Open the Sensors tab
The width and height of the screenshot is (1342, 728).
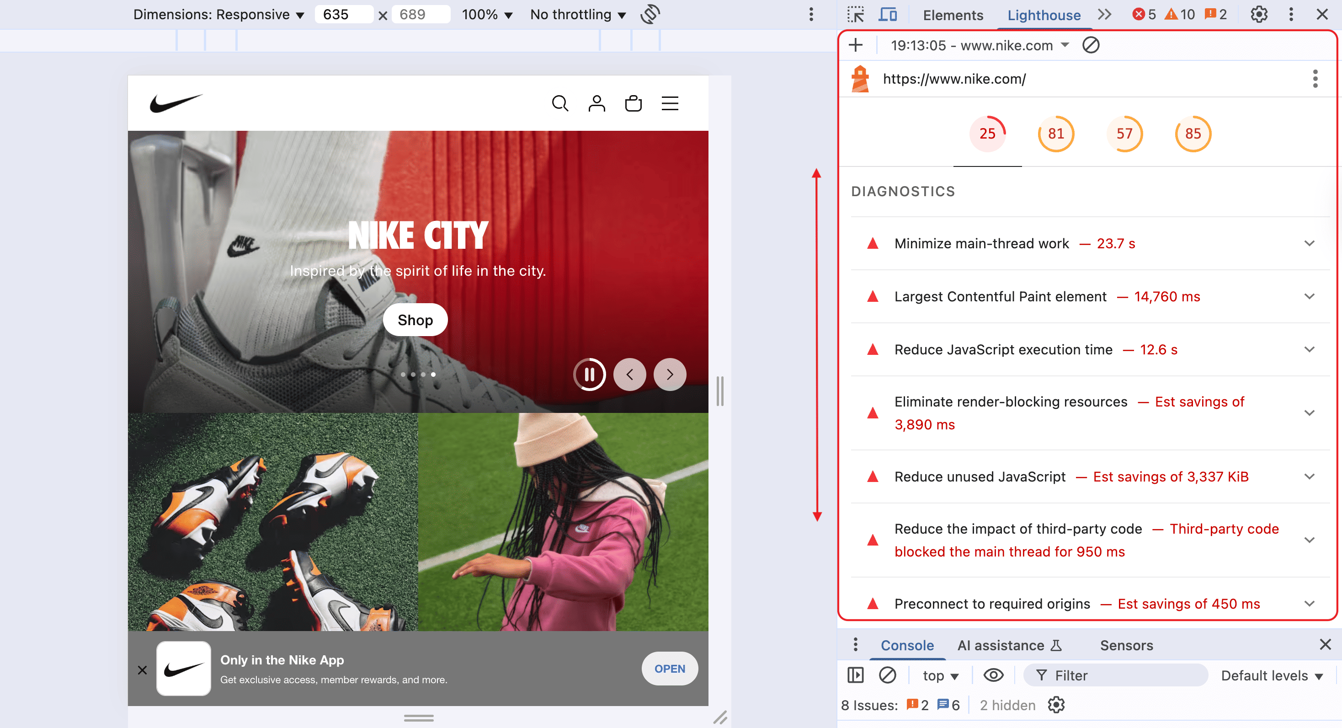[x=1126, y=645]
